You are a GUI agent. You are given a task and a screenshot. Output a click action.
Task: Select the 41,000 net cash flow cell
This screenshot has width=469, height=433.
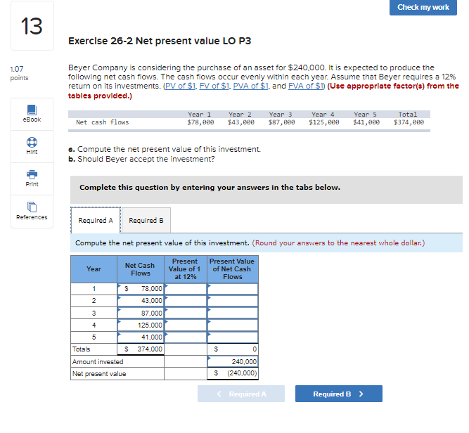point(141,337)
